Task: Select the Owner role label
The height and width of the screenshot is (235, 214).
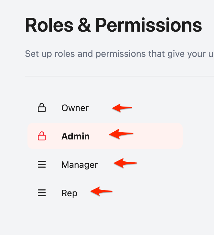Action: click(x=75, y=108)
